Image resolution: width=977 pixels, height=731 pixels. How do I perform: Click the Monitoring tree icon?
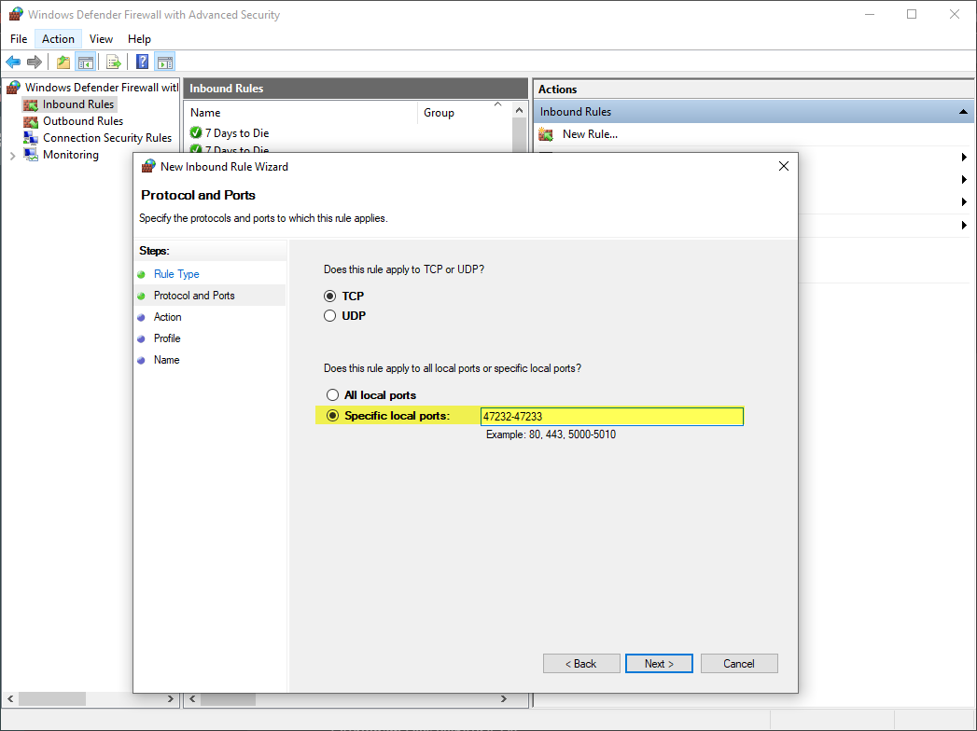click(31, 155)
